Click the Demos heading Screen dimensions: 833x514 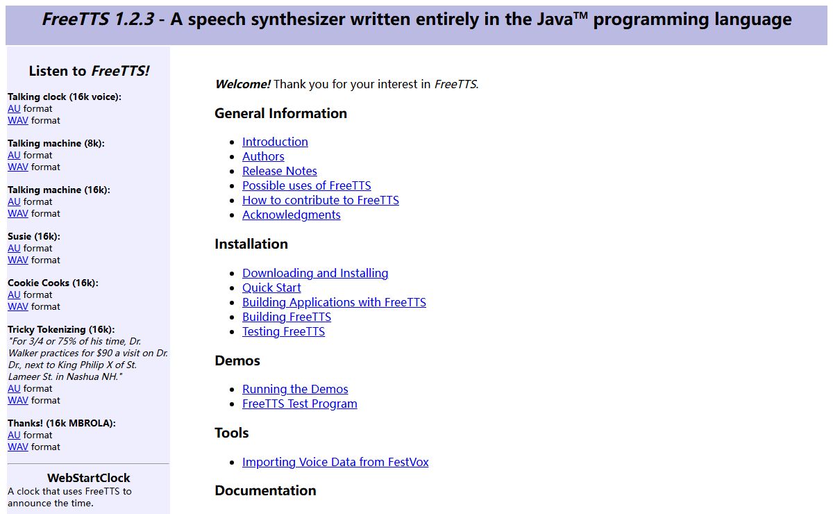pos(237,360)
